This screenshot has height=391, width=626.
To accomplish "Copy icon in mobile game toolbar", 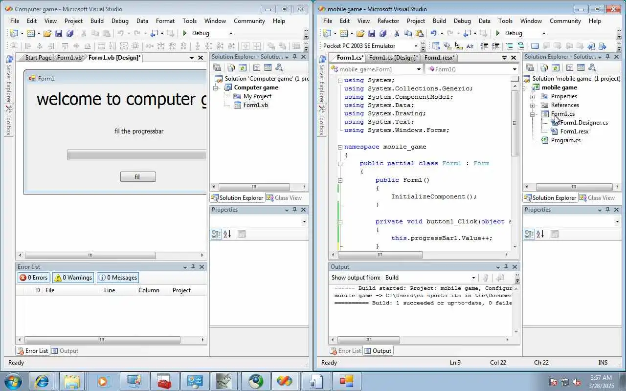I will pos(408,33).
